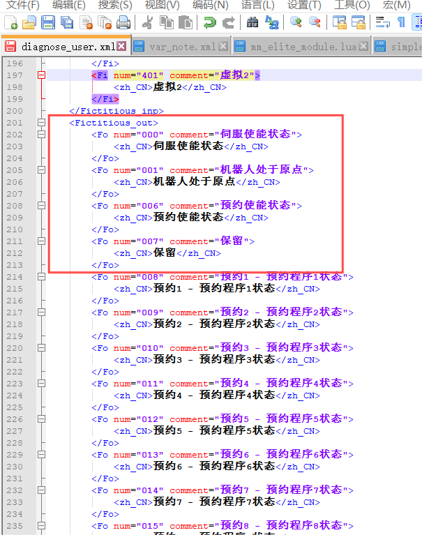Click the Zoom in magnifier icon
Image resolution: width=422 pixels, height=535 pixels.
coord(296,23)
